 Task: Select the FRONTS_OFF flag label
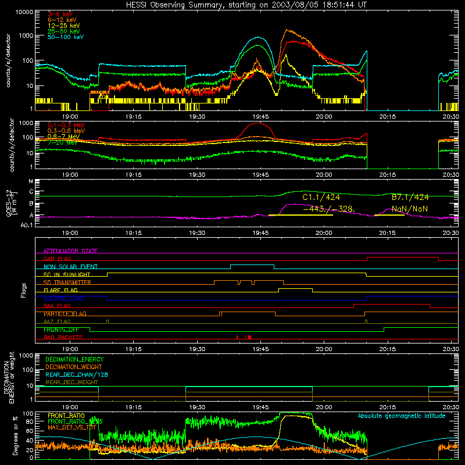[61, 330]
